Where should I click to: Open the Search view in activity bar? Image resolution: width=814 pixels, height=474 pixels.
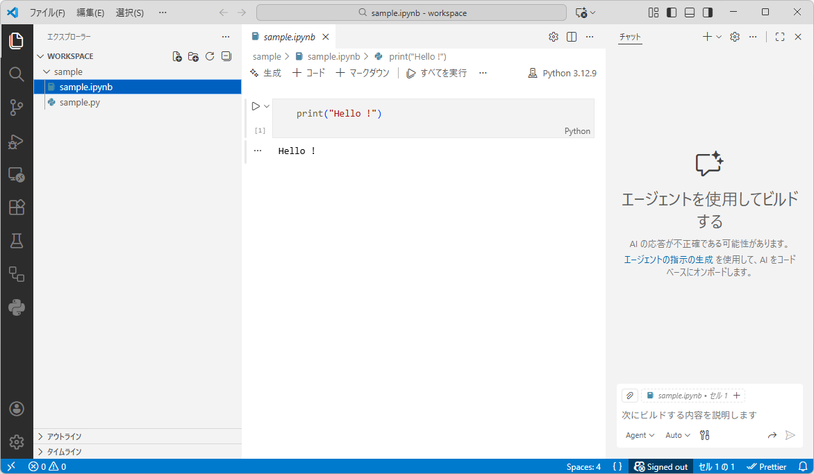(x=17, y=74)
